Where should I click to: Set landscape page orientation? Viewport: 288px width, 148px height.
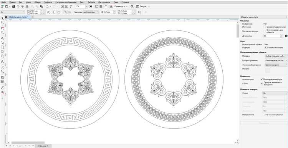click(x=59, y=12)
